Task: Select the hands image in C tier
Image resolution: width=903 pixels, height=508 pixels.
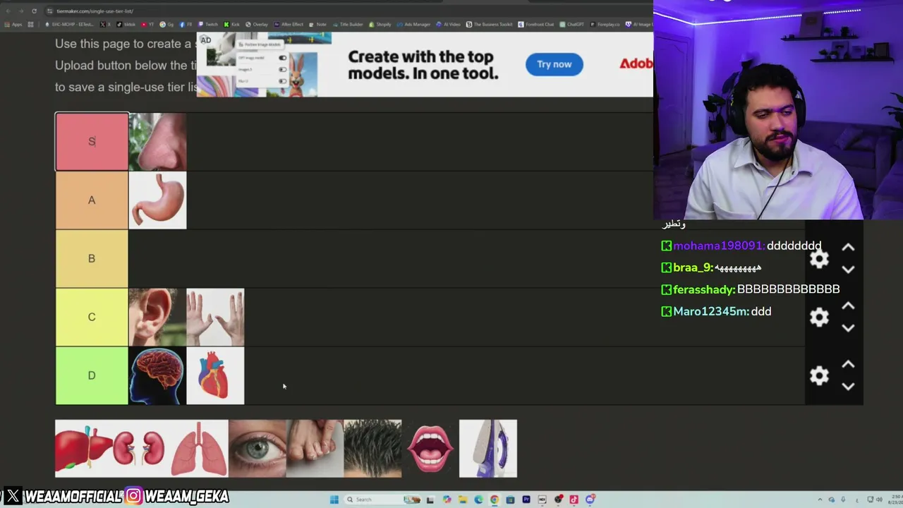Action: (215, 317)
